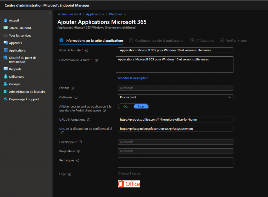Screen dimensions: 268x197
Task: Click info icon next to Description de la suite
Action: coord(96,60)
